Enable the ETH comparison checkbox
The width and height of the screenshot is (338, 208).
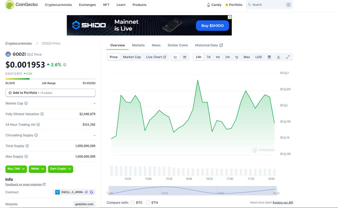click(148, 202)
